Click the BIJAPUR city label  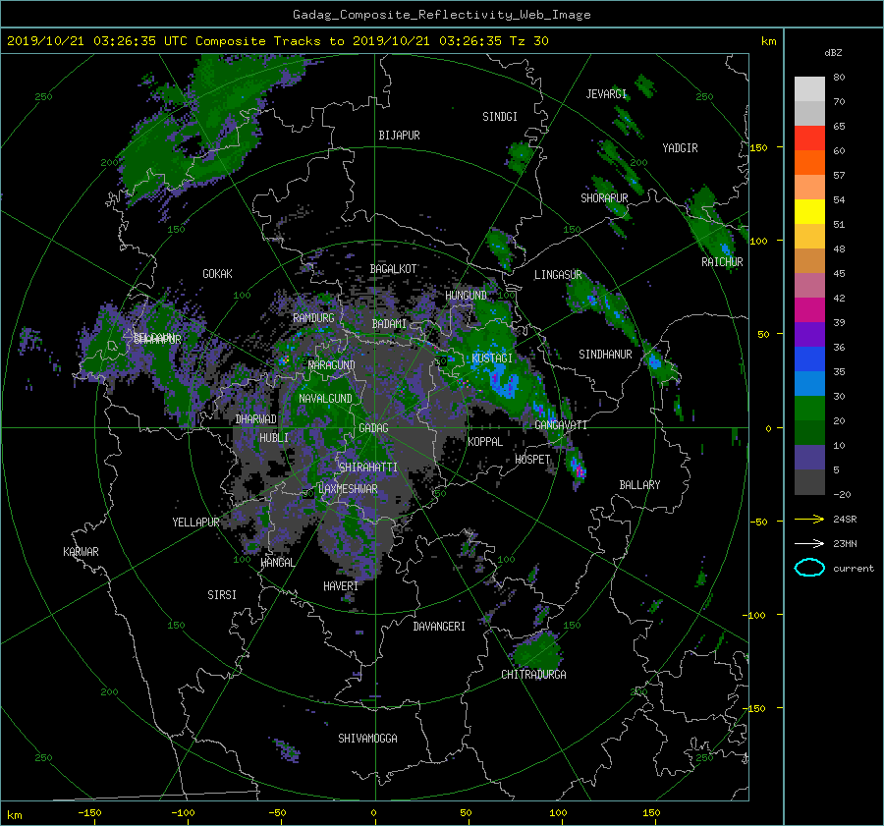click(x=399, y=136)
